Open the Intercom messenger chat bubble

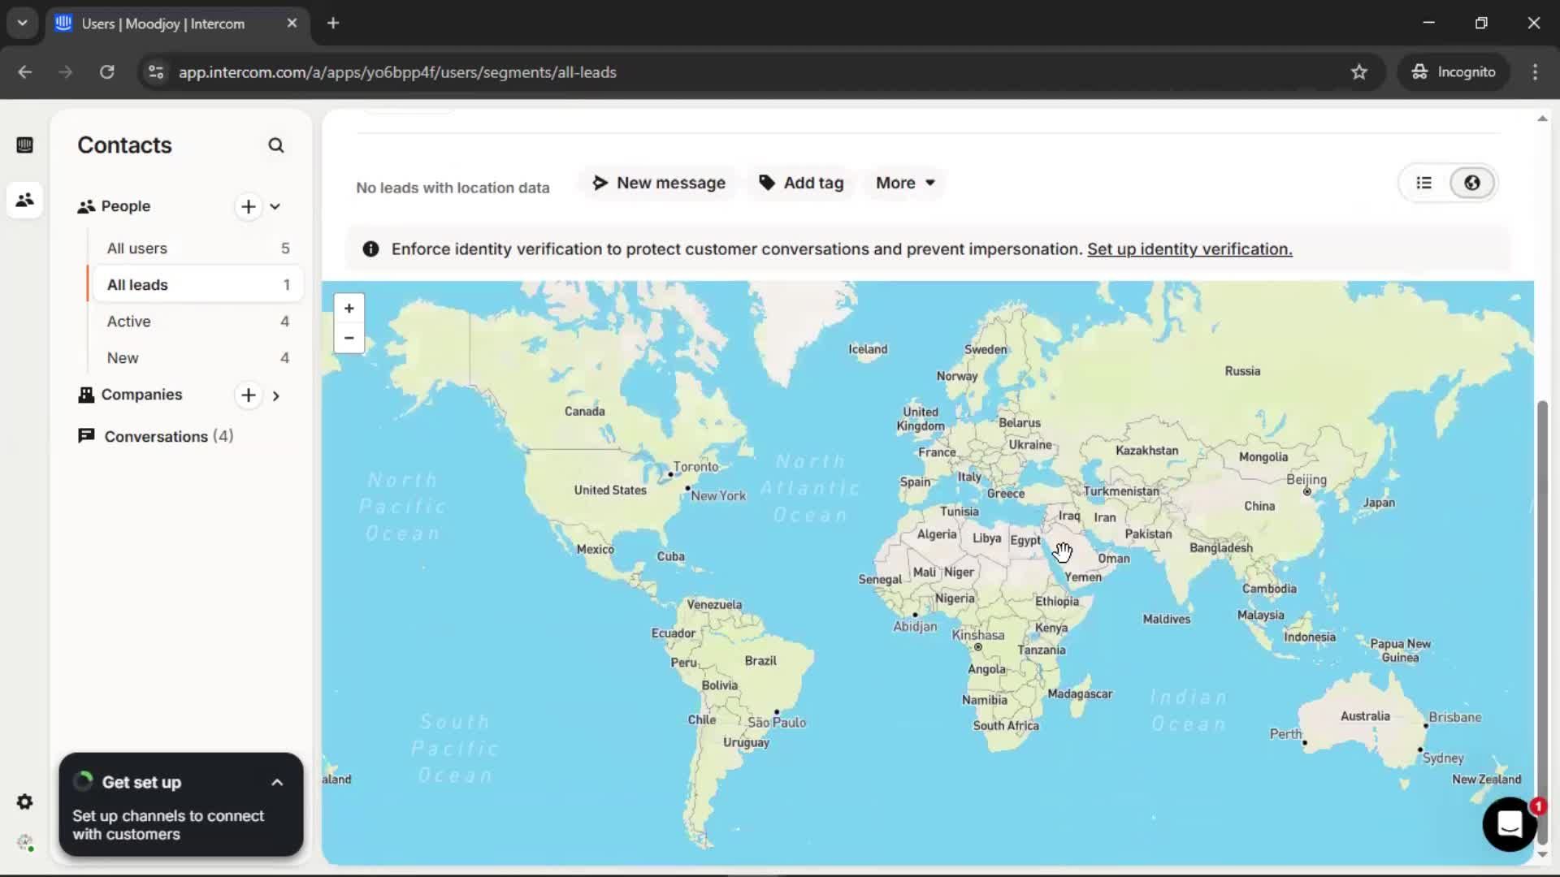(x=1509, y=824)
